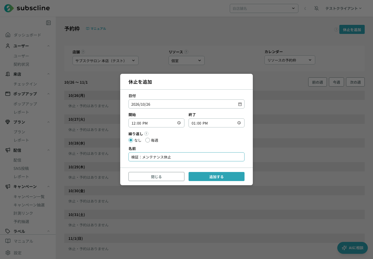
Task: Click the help icon next to リソース
Action: coord(186,52)
